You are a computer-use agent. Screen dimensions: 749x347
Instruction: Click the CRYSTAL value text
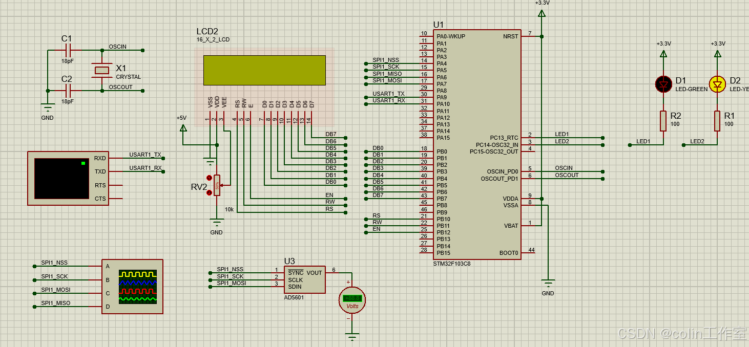[x=128, y=77]
